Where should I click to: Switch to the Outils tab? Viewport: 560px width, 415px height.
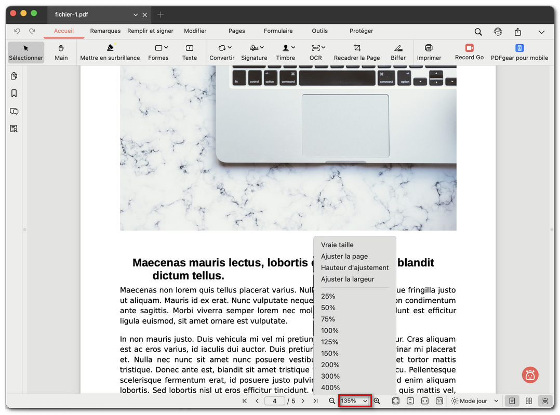(x=319, y=31)
